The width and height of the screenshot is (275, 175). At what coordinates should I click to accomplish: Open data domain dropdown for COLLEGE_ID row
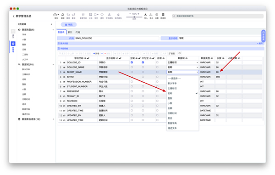pos(182,62)
